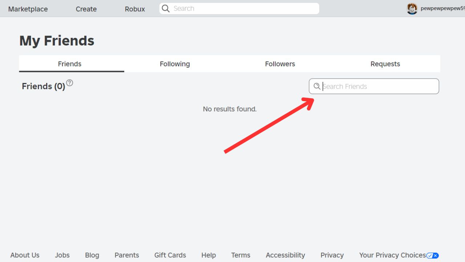This screenshot has width=465, height=262.
Task: Open the user avatar profile picture
Action: click(x=412, y=9)
